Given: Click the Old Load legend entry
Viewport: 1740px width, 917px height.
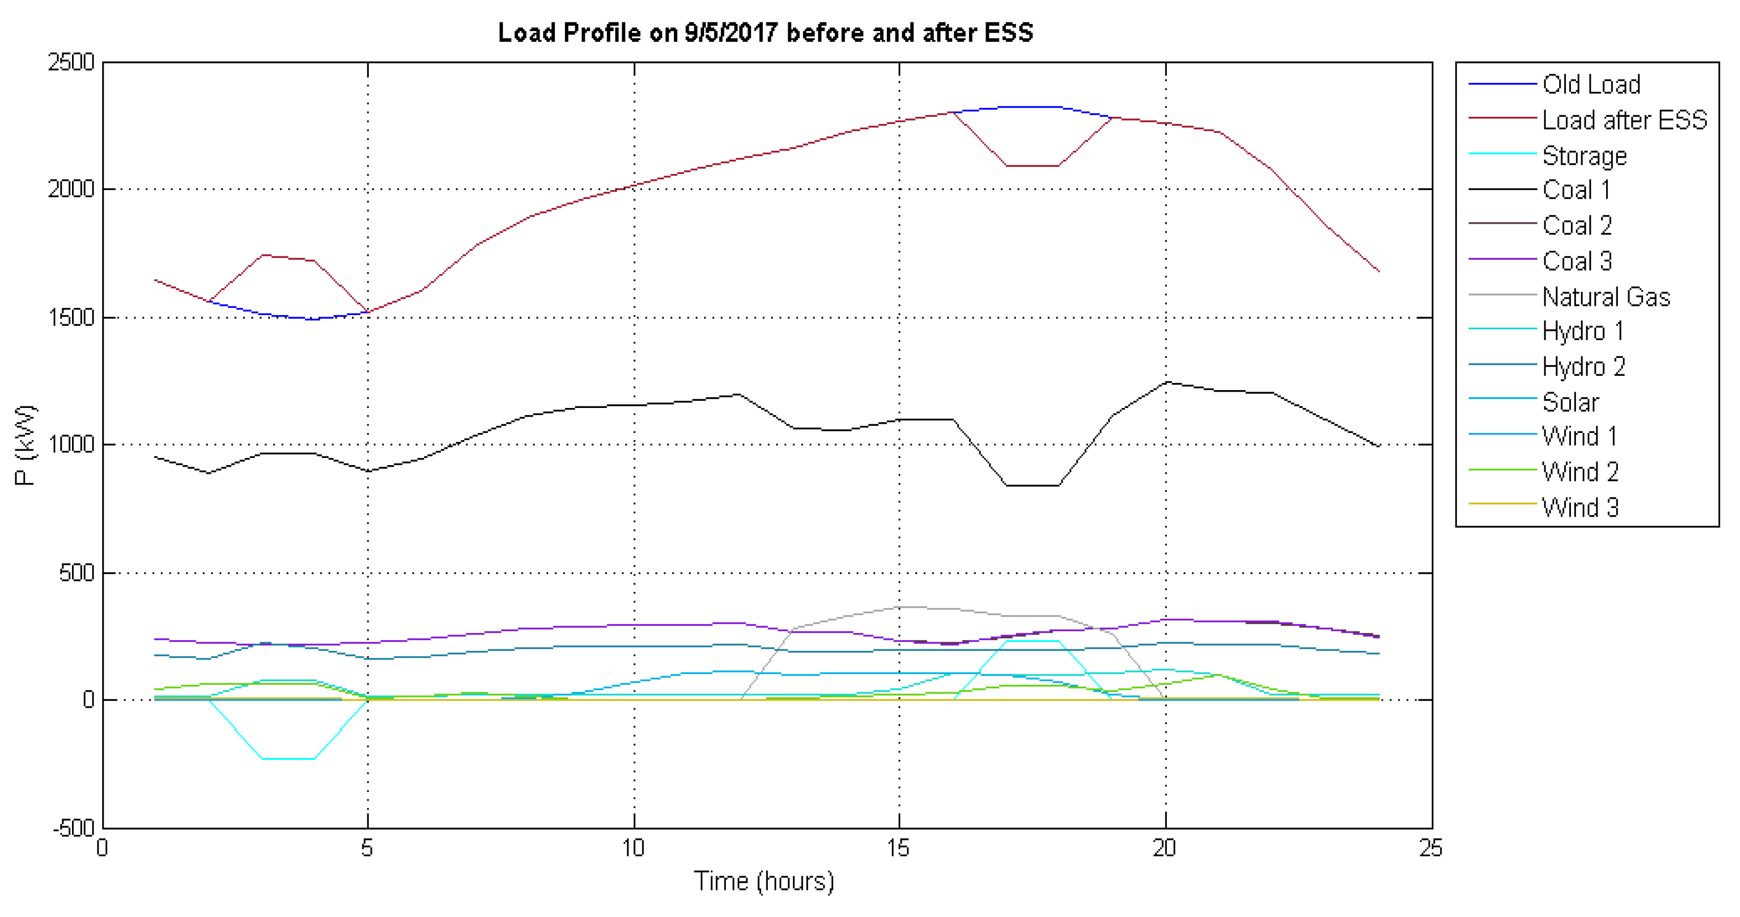Looking at the screenshot, I should pos(1591,84).
